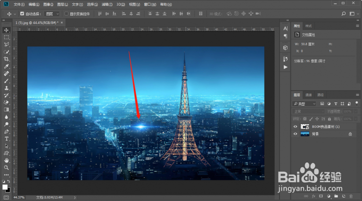Hide the BOOM素材 layer via eye icon
The image size is (362, 201).
(x=295, y=126)
